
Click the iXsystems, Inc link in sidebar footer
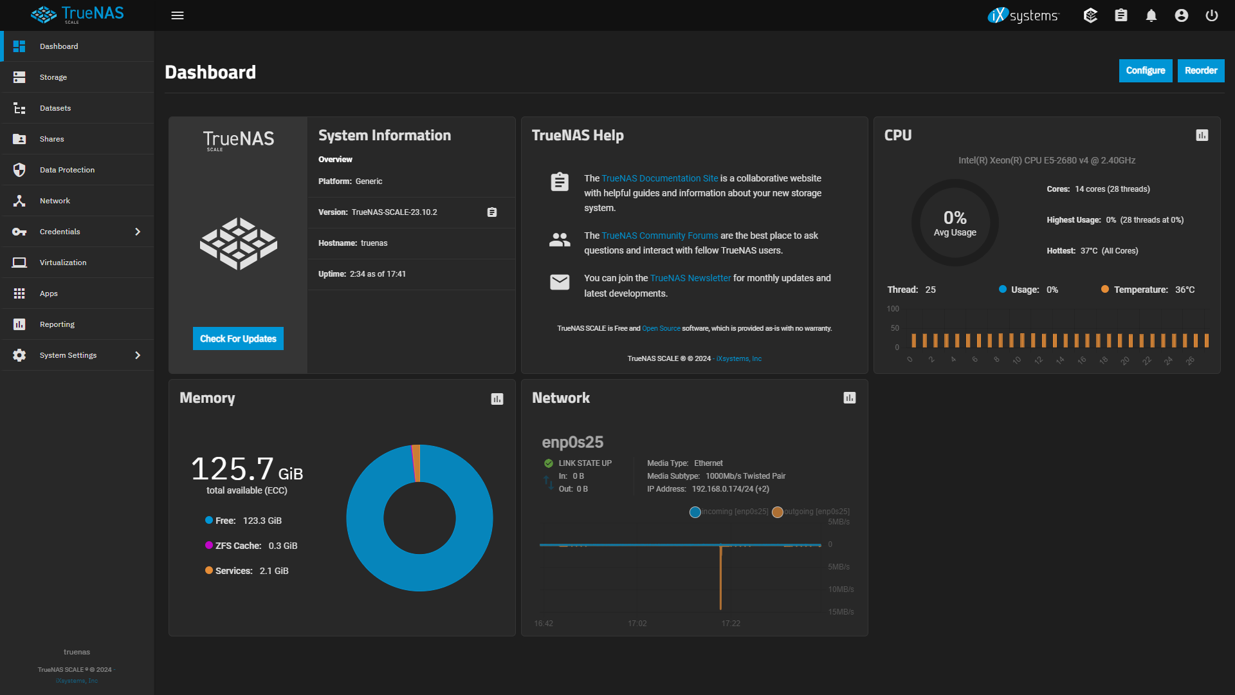tap(77, 681)
